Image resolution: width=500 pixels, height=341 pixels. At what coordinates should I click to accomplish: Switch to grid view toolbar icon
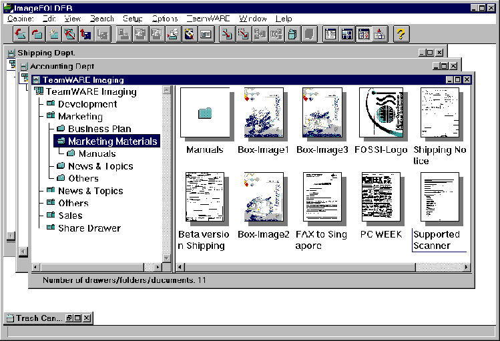coord(347,34)
